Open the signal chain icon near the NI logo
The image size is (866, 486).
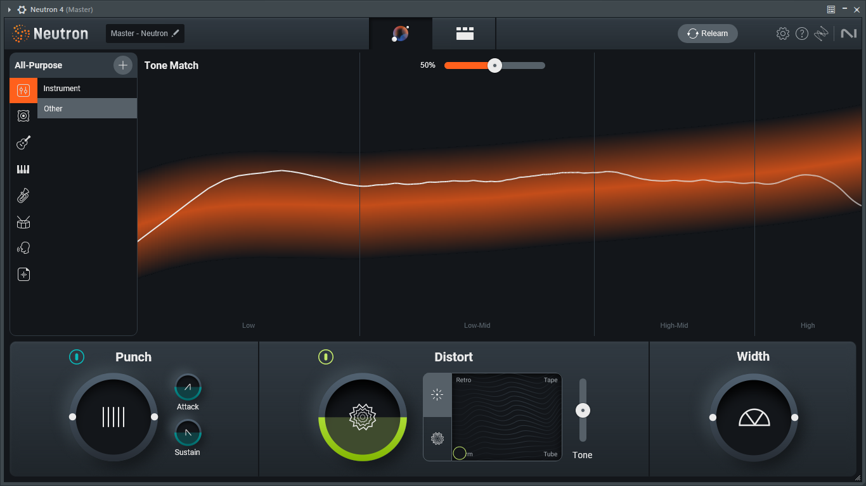click(x=822, y=33)
